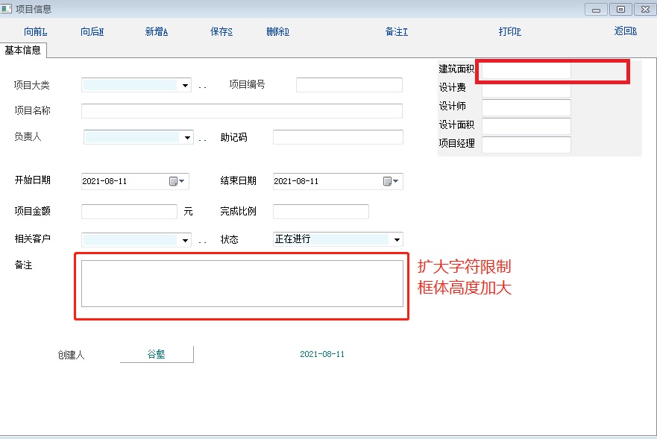The height and width of the screenshot is (439, 657).
Task: Click the 项目名称 input field
Action: (242, 111)
